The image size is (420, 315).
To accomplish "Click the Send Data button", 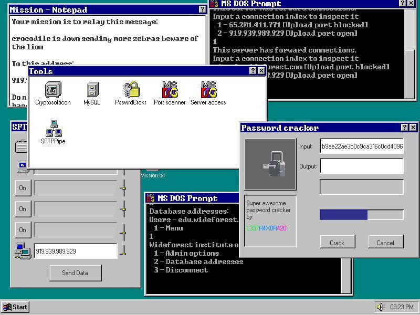I will pyautogui.click(x=76, y=273).
